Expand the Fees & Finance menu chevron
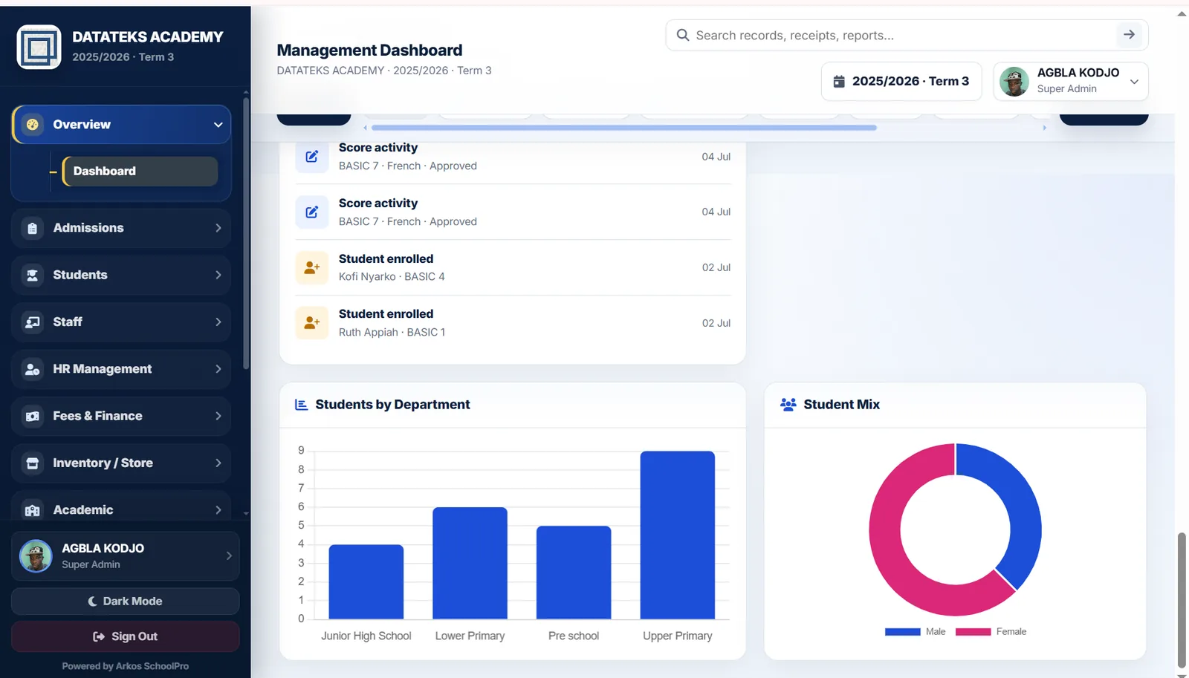Image resolution: width=1189 pixels, height=678 pixels. click(x=218, y=417)
